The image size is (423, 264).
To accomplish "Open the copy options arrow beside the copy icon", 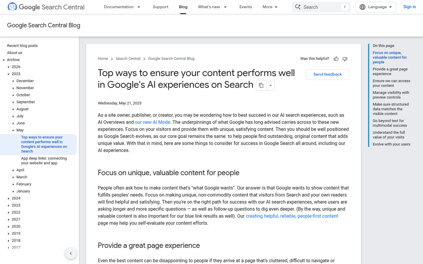I will click(270, 85).
